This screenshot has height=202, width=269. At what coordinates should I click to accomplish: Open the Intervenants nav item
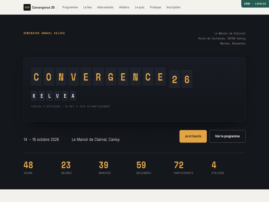105,7
